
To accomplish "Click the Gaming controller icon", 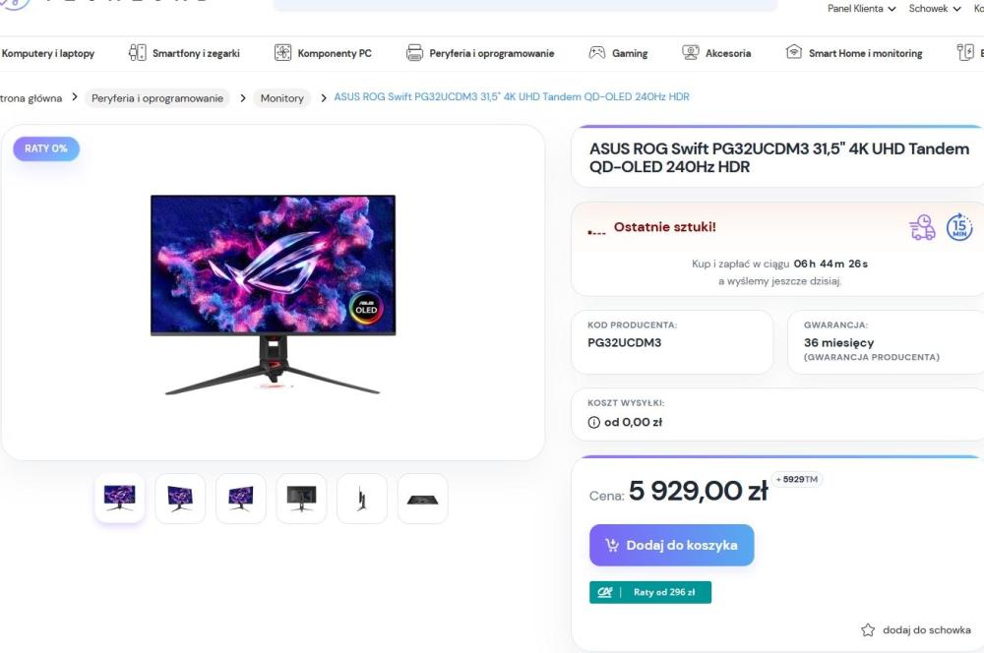I will point(596,53).
